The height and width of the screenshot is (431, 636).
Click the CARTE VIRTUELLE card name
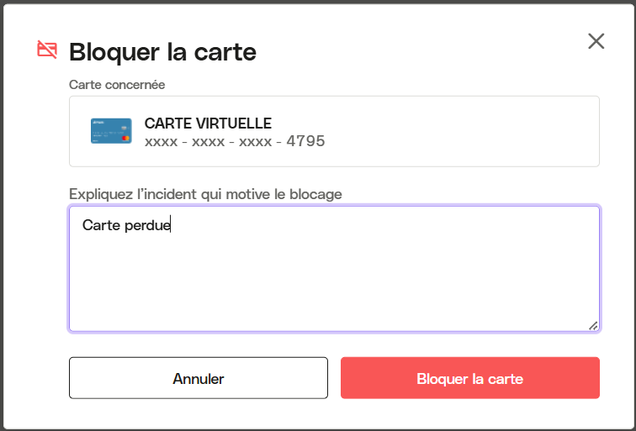click(208, 124)
